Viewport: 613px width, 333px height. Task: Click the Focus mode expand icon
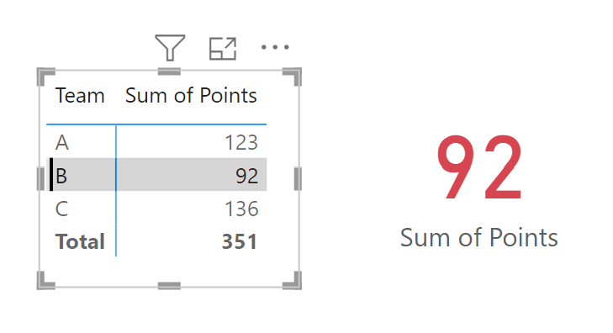[x=223, y=49]
